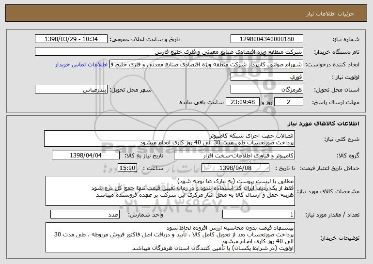Viewport: 373px width, 264px height.
Task: Click the request creator field شهرام صولتی
Action: (206, 64)
